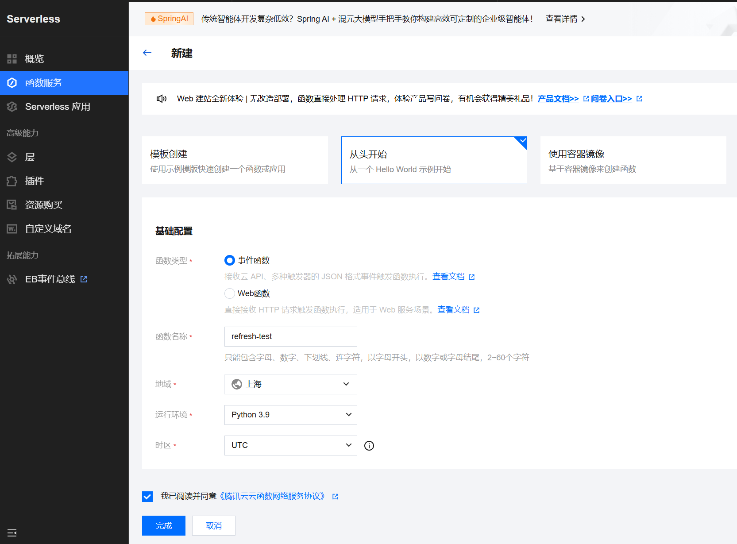Expand 查看详情 chevron in top banner
Screen dimensions: 737x544
(x=583, y=19)
